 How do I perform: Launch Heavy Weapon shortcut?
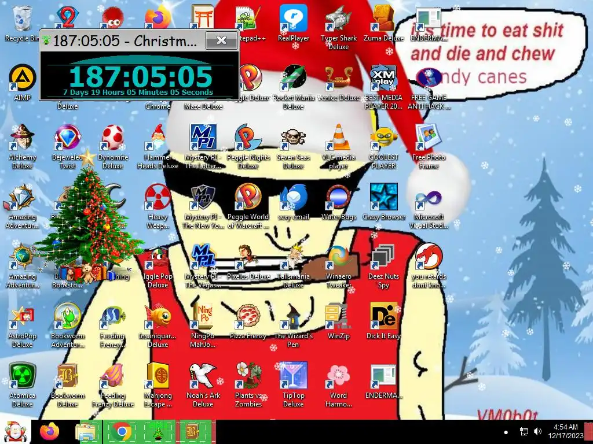[158, 206]
